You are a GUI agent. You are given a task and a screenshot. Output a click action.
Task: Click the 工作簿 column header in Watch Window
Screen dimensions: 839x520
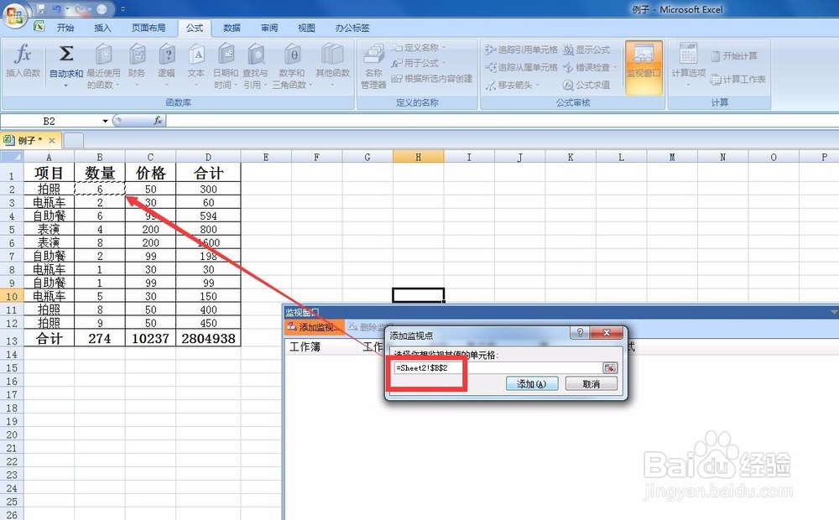click(305, 346)
